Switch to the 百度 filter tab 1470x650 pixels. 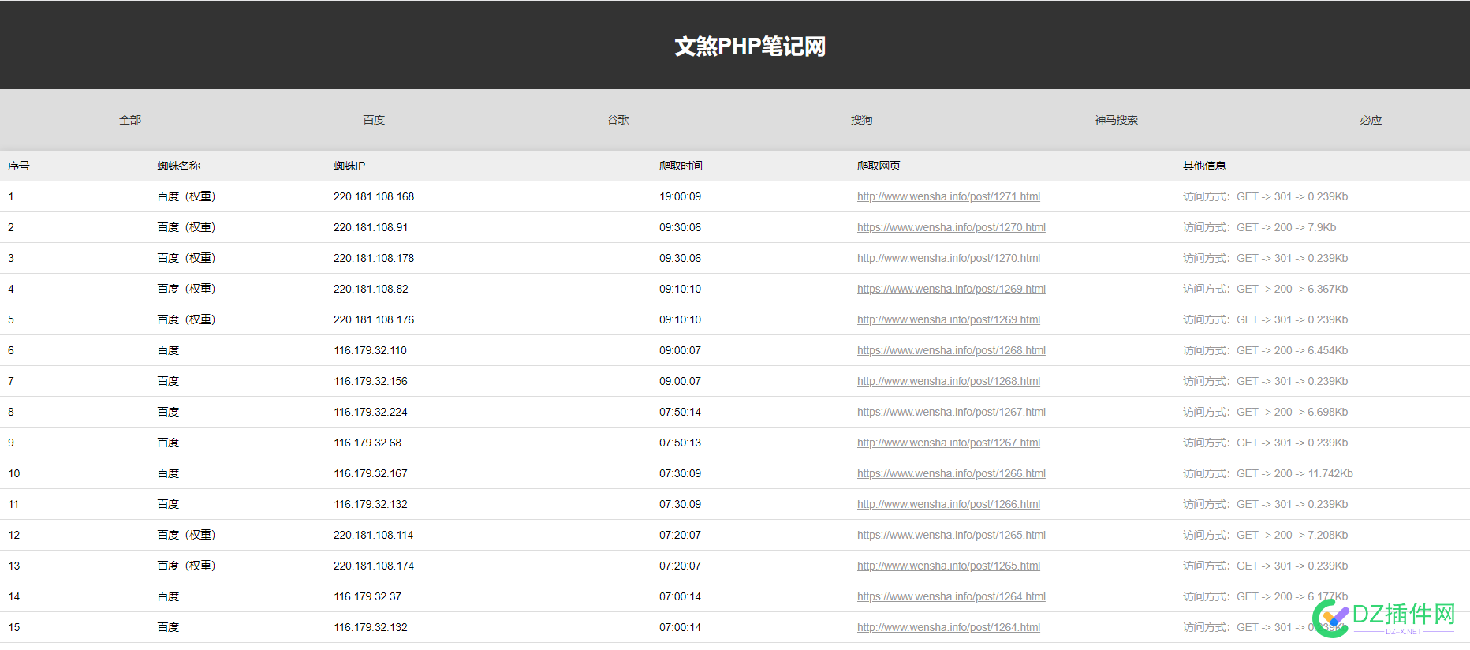[374, 120]
